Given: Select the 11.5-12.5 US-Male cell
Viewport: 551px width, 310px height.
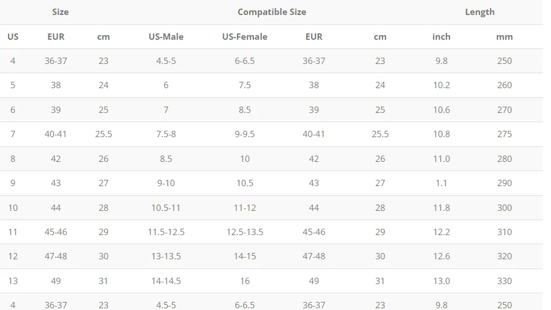Looking at the screenshot, I should click(x=166, y=232).
